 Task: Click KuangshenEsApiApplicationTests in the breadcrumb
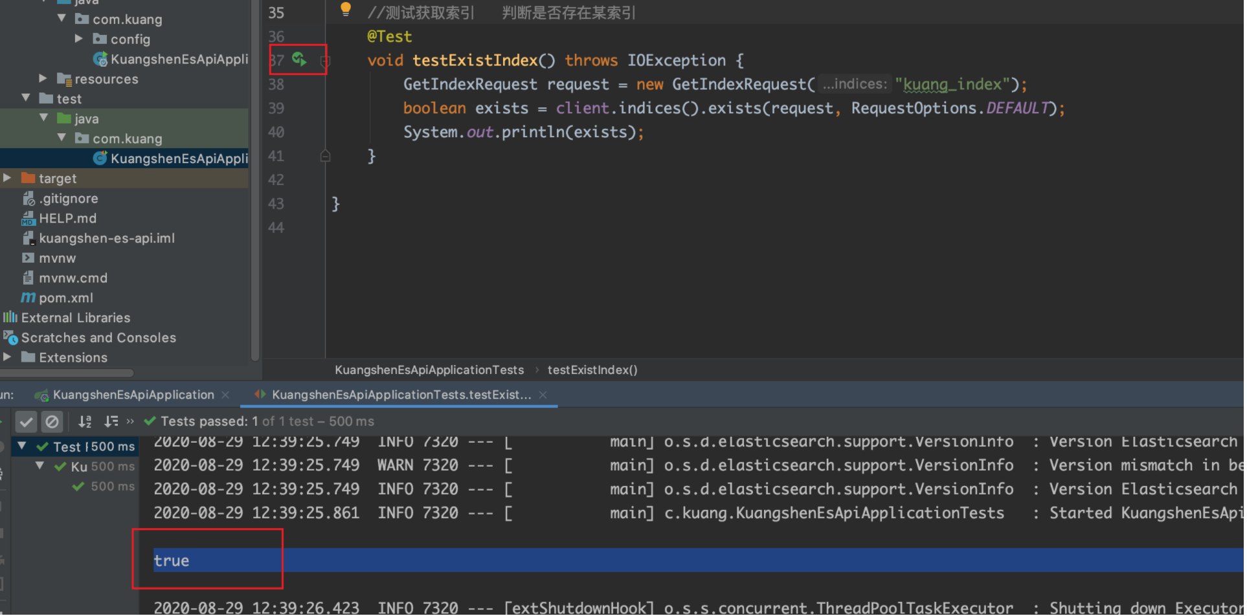coord(429,370)
